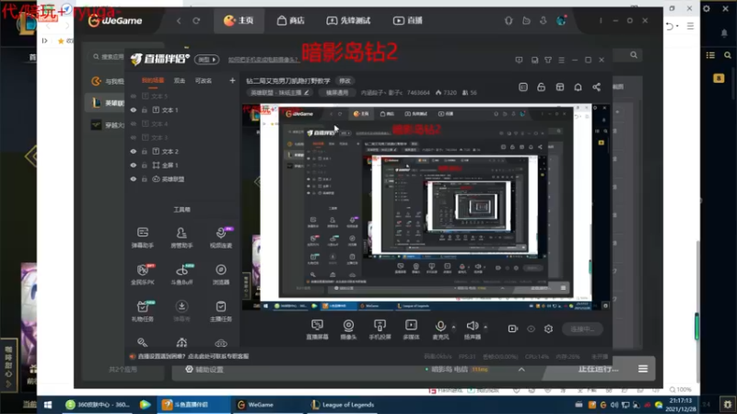The image size is (737, 414).
Task: Click the 麦克风 microphone icon
Action: click(440, 326)
